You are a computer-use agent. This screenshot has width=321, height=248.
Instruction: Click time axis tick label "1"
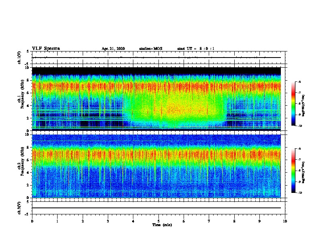[57, 221]
